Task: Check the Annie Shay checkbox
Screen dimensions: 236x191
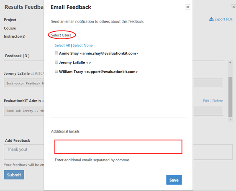Action: click(56, 53)
